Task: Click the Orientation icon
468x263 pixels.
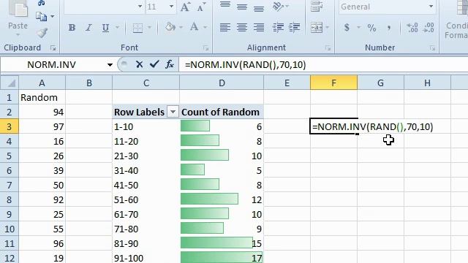Action: coord(278,7)
